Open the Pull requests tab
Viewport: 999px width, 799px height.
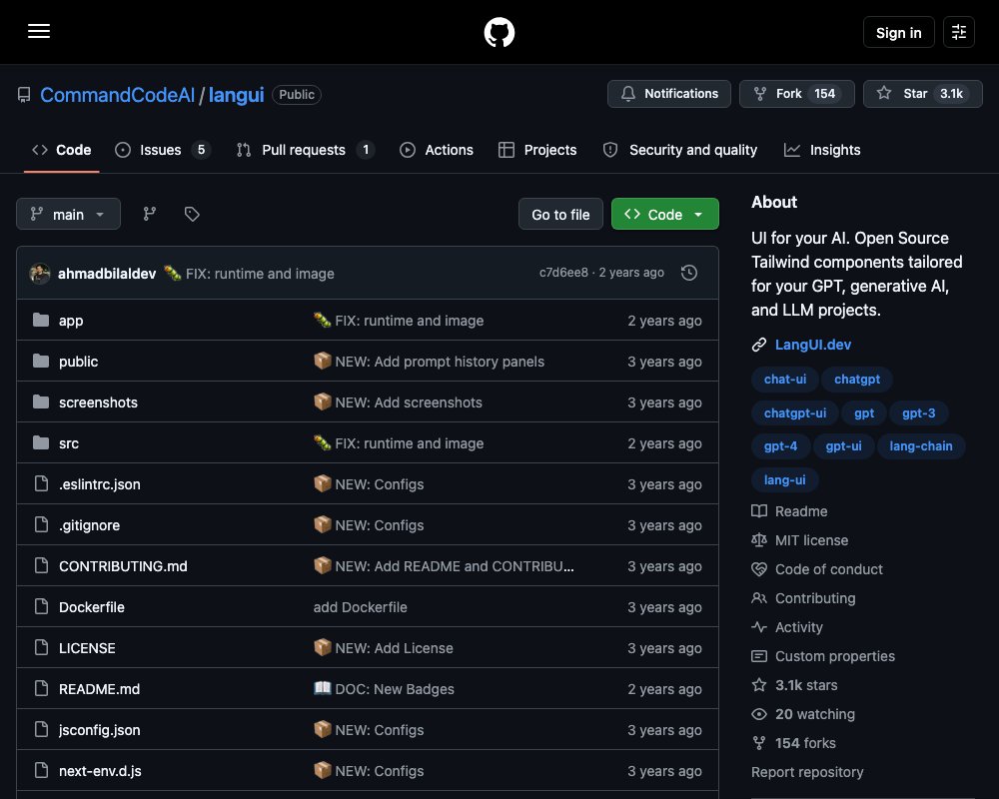(305, 150)
